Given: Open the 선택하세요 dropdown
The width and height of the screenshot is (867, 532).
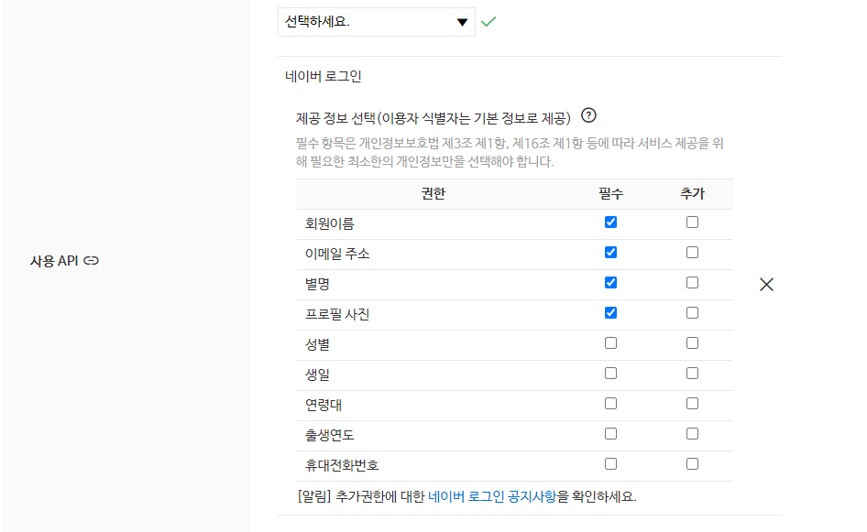Looking at the screenshot, I should tap(376, 22).
